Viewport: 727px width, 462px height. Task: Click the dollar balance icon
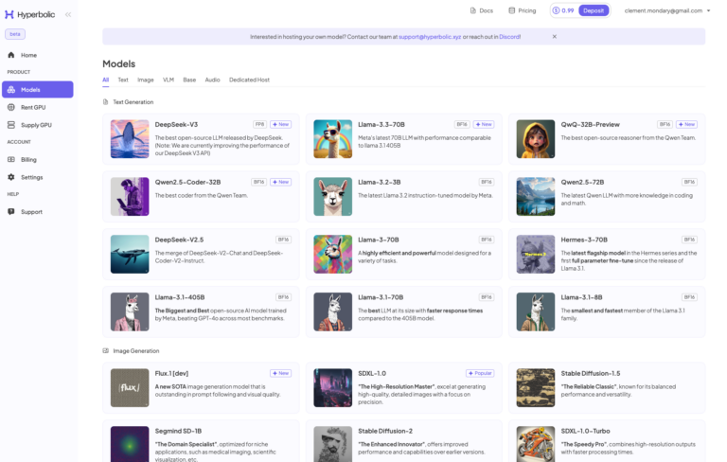point(556,10)
